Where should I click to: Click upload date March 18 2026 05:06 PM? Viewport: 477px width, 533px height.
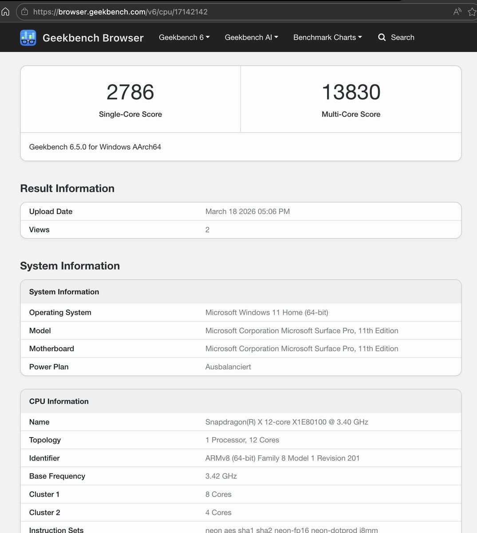click(x=248, y=211)
